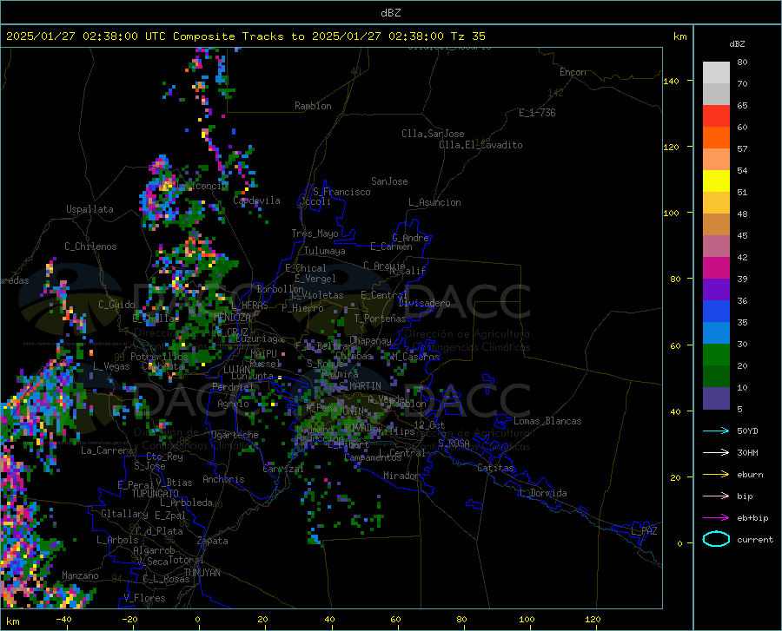Click the 'Potrerillos' place label
Viewport: 782px width, 631px height.
[x=159, y=357]
